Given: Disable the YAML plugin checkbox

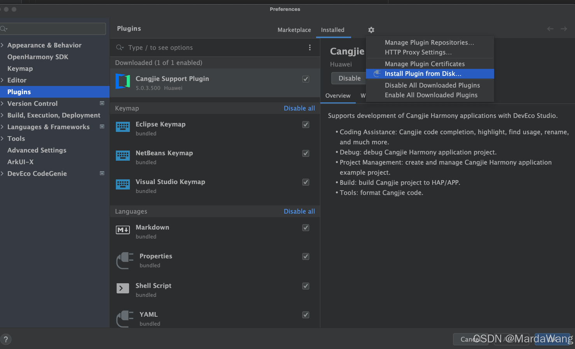Looking at the screenshot, I should [x=306, y=315].
